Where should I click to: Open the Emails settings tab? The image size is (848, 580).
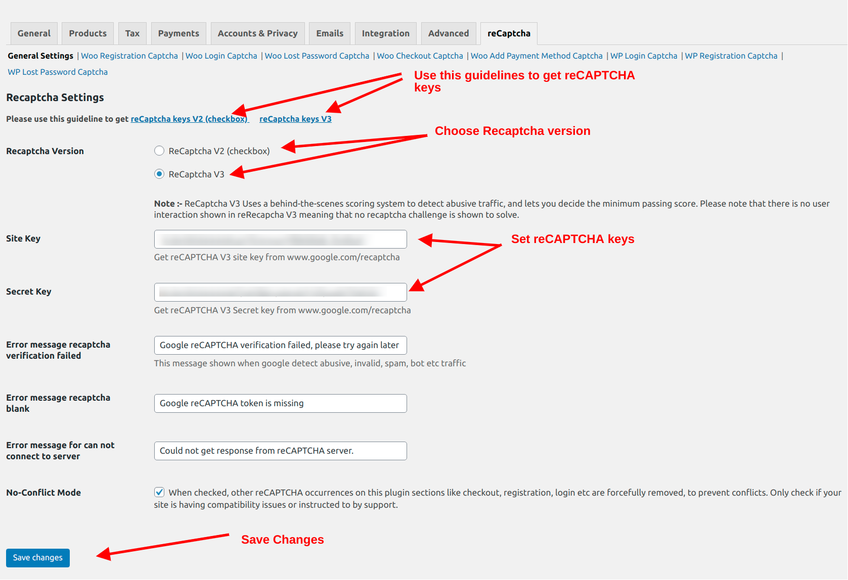point(329,33)
